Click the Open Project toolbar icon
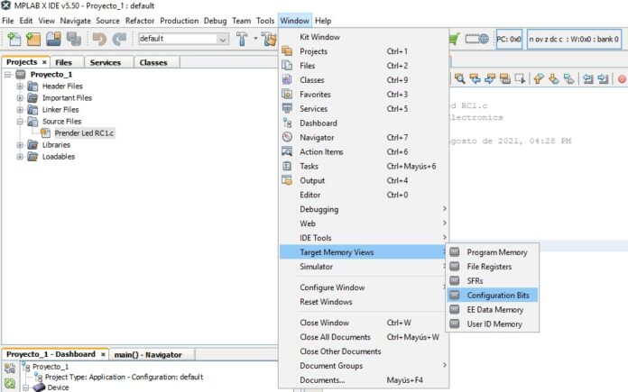 pyautogui.click(x=54, y=40)
